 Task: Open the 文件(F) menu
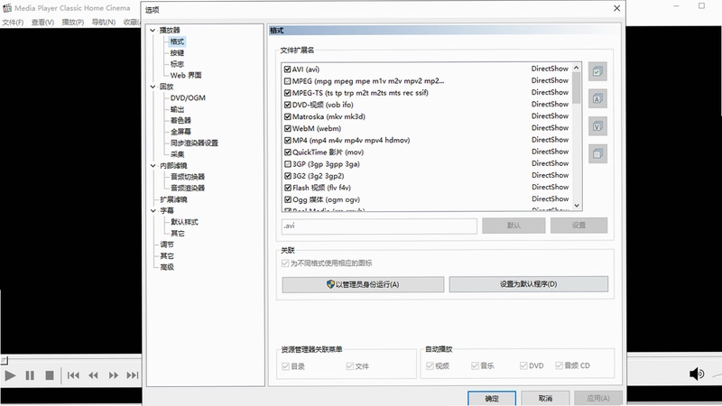tap(13, 22)
